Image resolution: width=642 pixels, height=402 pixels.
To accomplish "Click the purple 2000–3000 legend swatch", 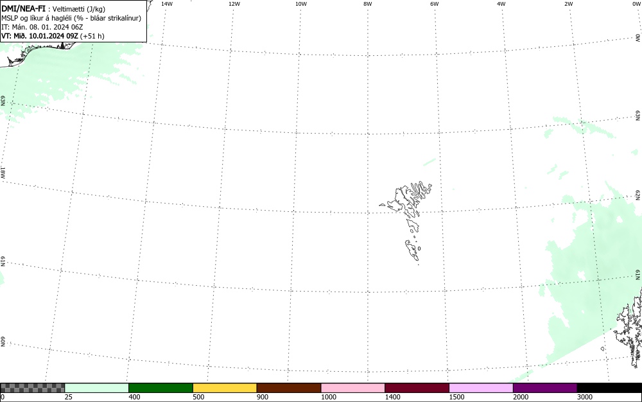I will point(545,388).
